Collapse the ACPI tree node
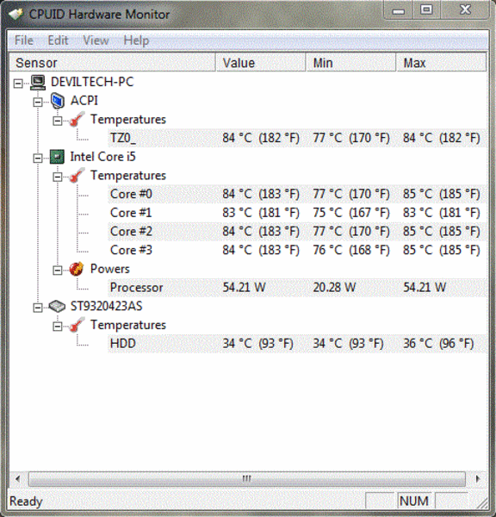 [x=38, y=103]
